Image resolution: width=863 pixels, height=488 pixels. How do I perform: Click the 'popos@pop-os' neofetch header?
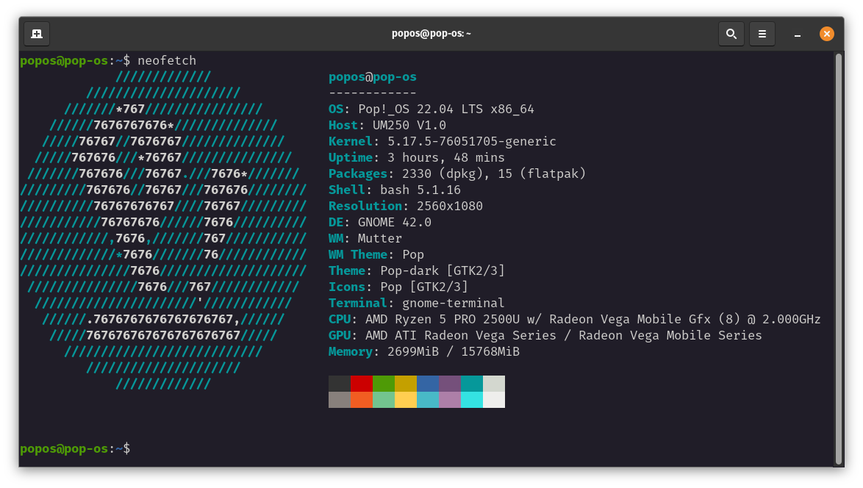coord(373,77)
